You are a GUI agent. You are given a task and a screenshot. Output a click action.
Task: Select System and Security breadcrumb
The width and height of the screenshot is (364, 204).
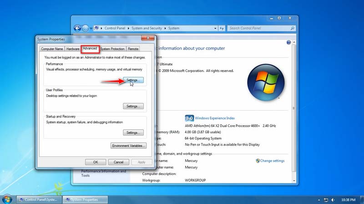point(147,28)
